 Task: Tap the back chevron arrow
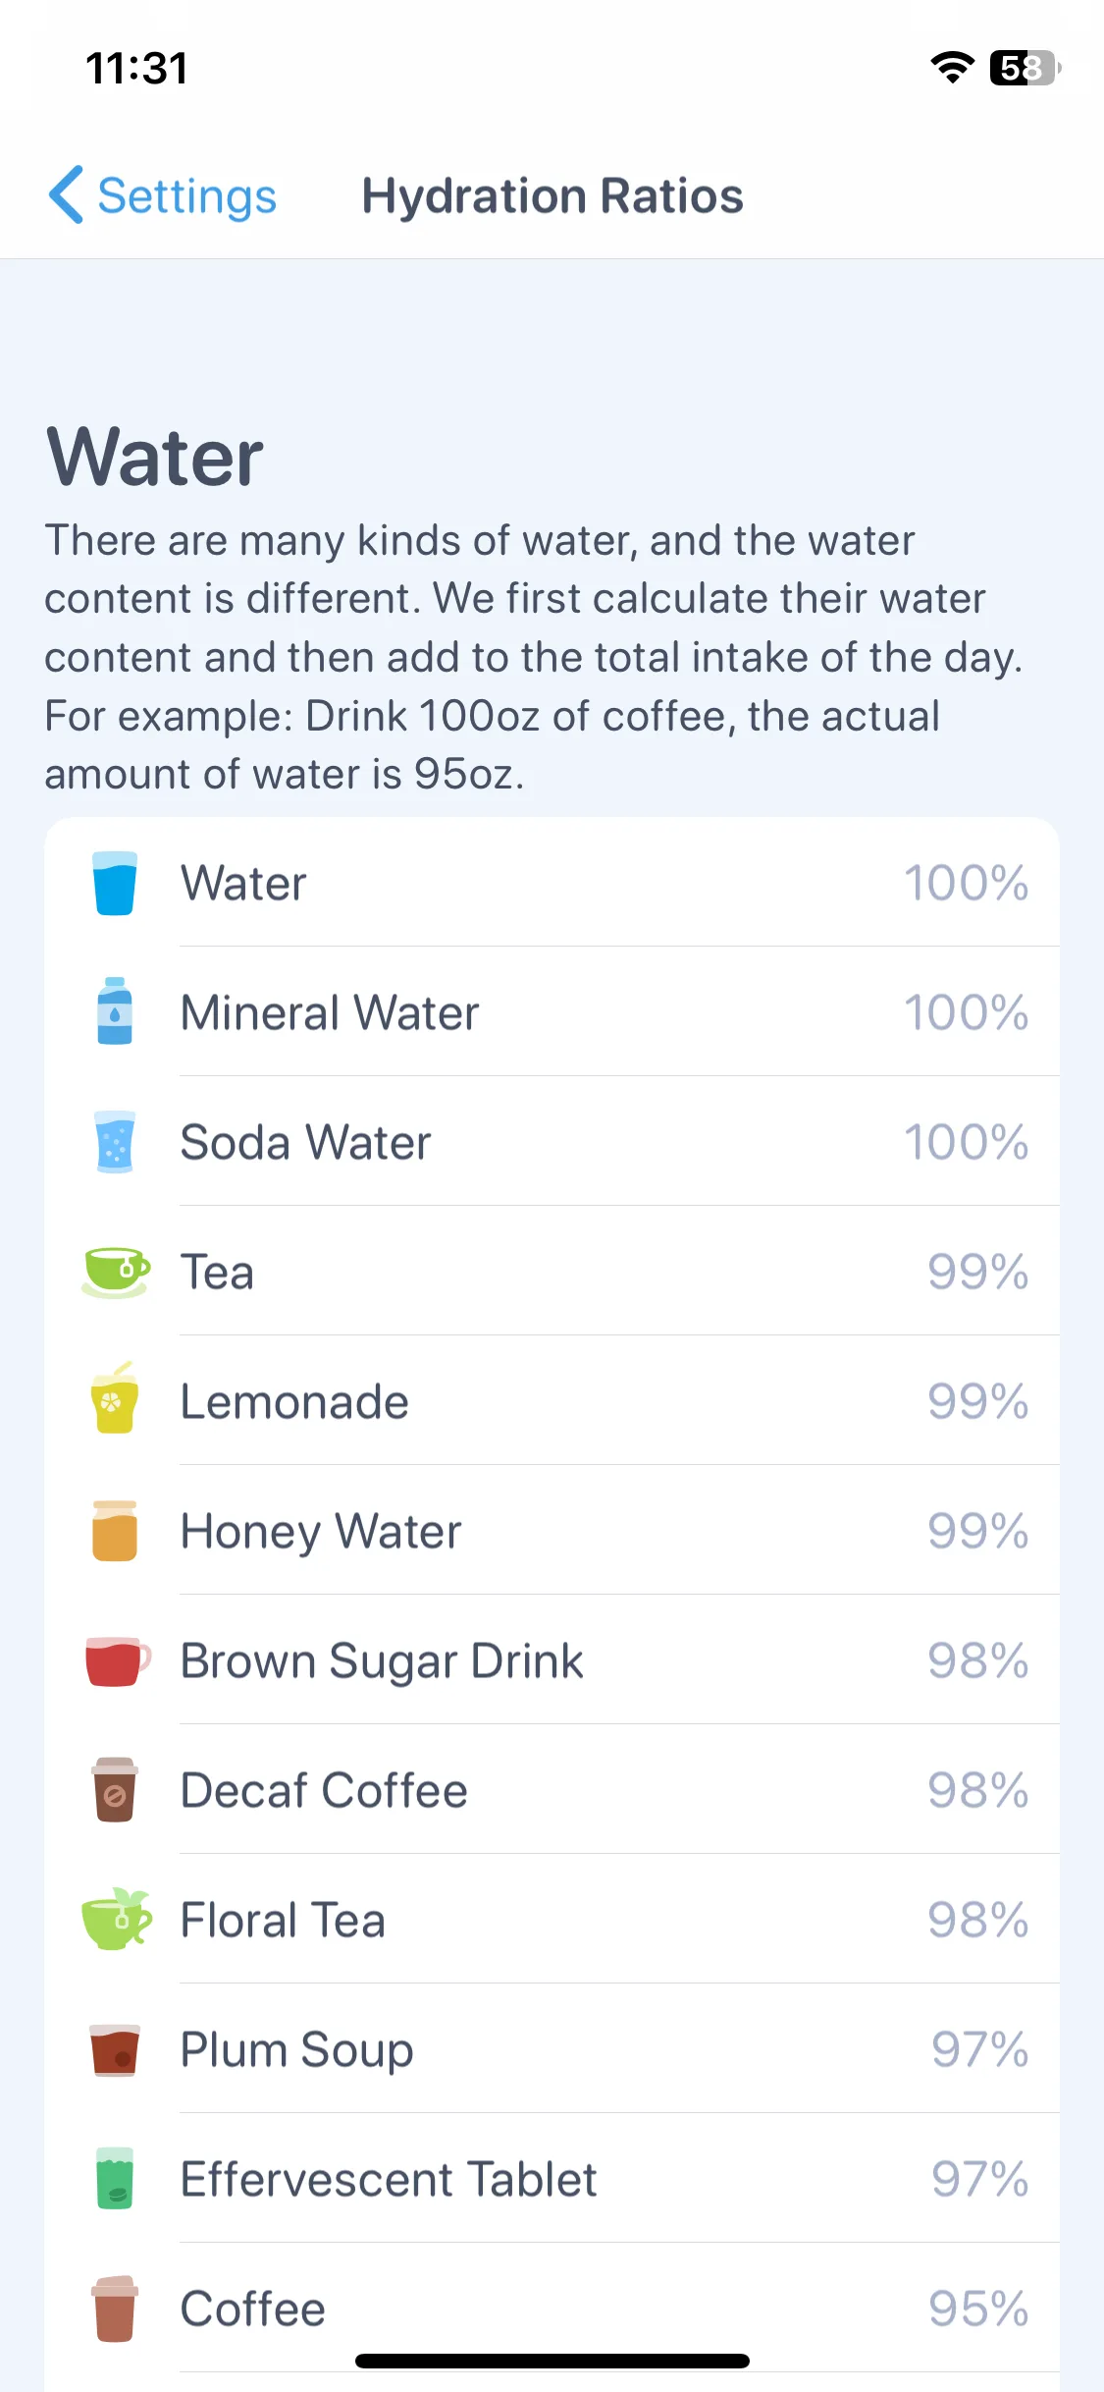(x=66, y=194)
